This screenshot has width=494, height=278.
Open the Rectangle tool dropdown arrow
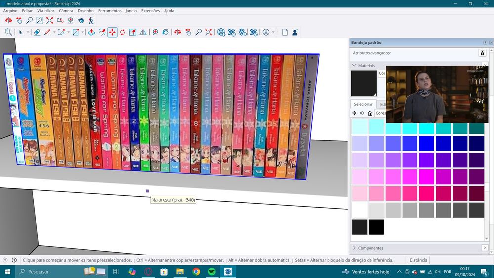(82, 32)
